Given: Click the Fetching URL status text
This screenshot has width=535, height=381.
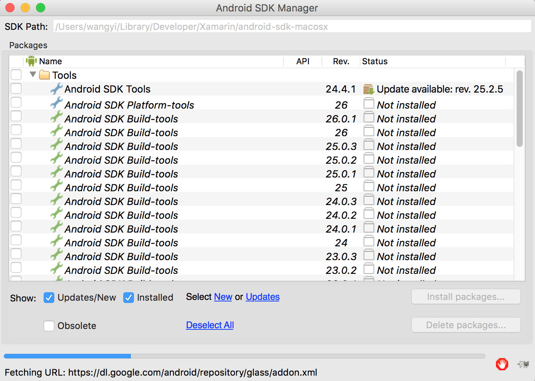Looking at the screenshot, I should click(x=161, y=373).
